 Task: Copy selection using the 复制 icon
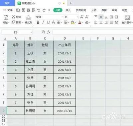coord(13,22)
